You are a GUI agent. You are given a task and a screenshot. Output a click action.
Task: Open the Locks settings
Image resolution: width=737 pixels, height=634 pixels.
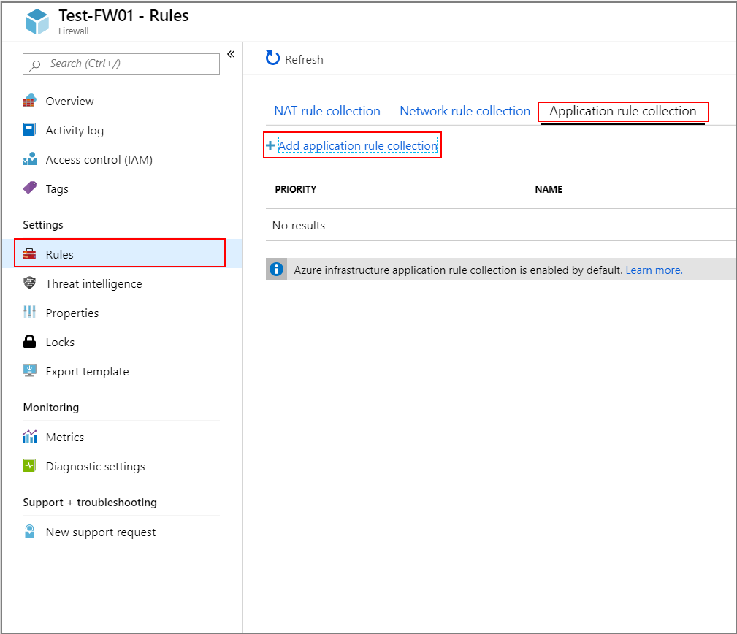pos(58,342)
